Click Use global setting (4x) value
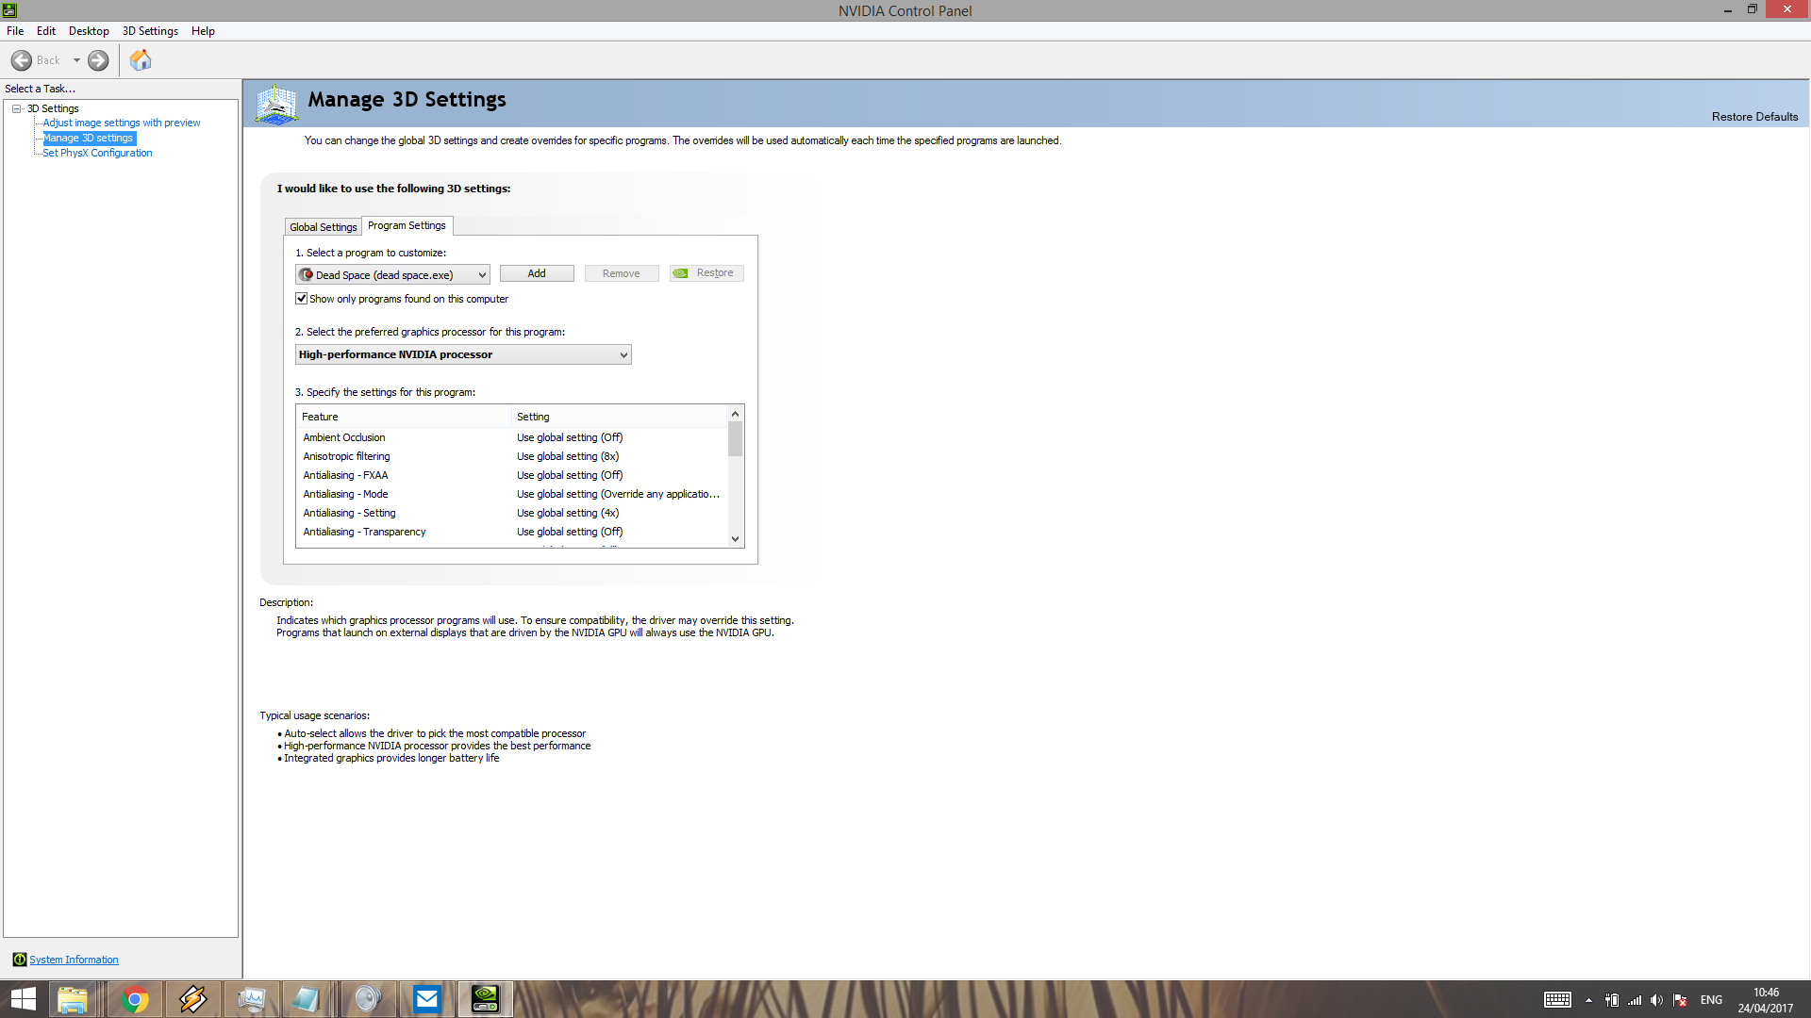Viewport: 1811px width, 1018px height. point(568,513)
